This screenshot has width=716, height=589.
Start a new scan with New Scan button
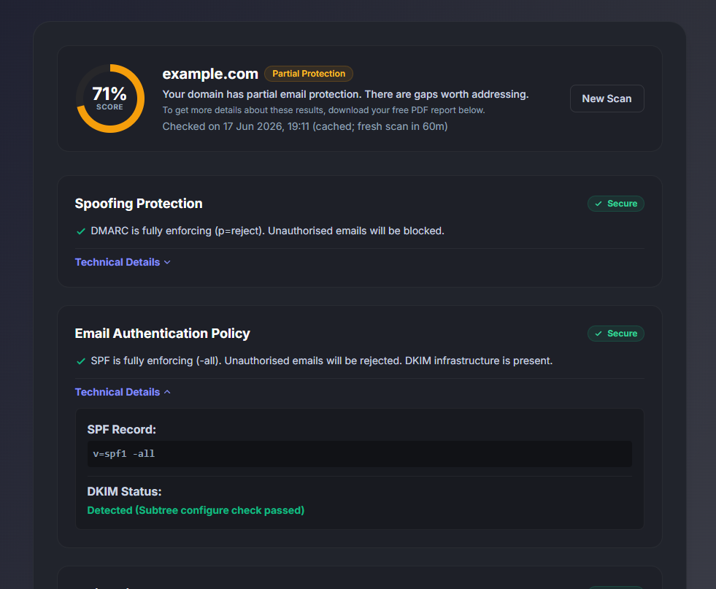[607, 99]
